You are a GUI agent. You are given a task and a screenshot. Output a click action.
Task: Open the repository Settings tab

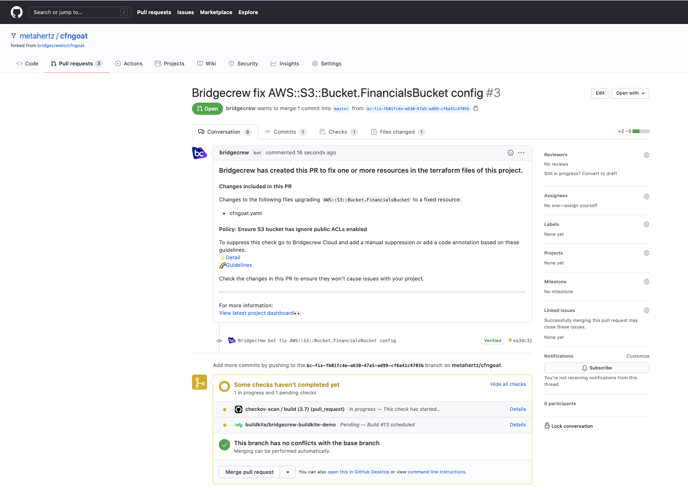(327, 64)
